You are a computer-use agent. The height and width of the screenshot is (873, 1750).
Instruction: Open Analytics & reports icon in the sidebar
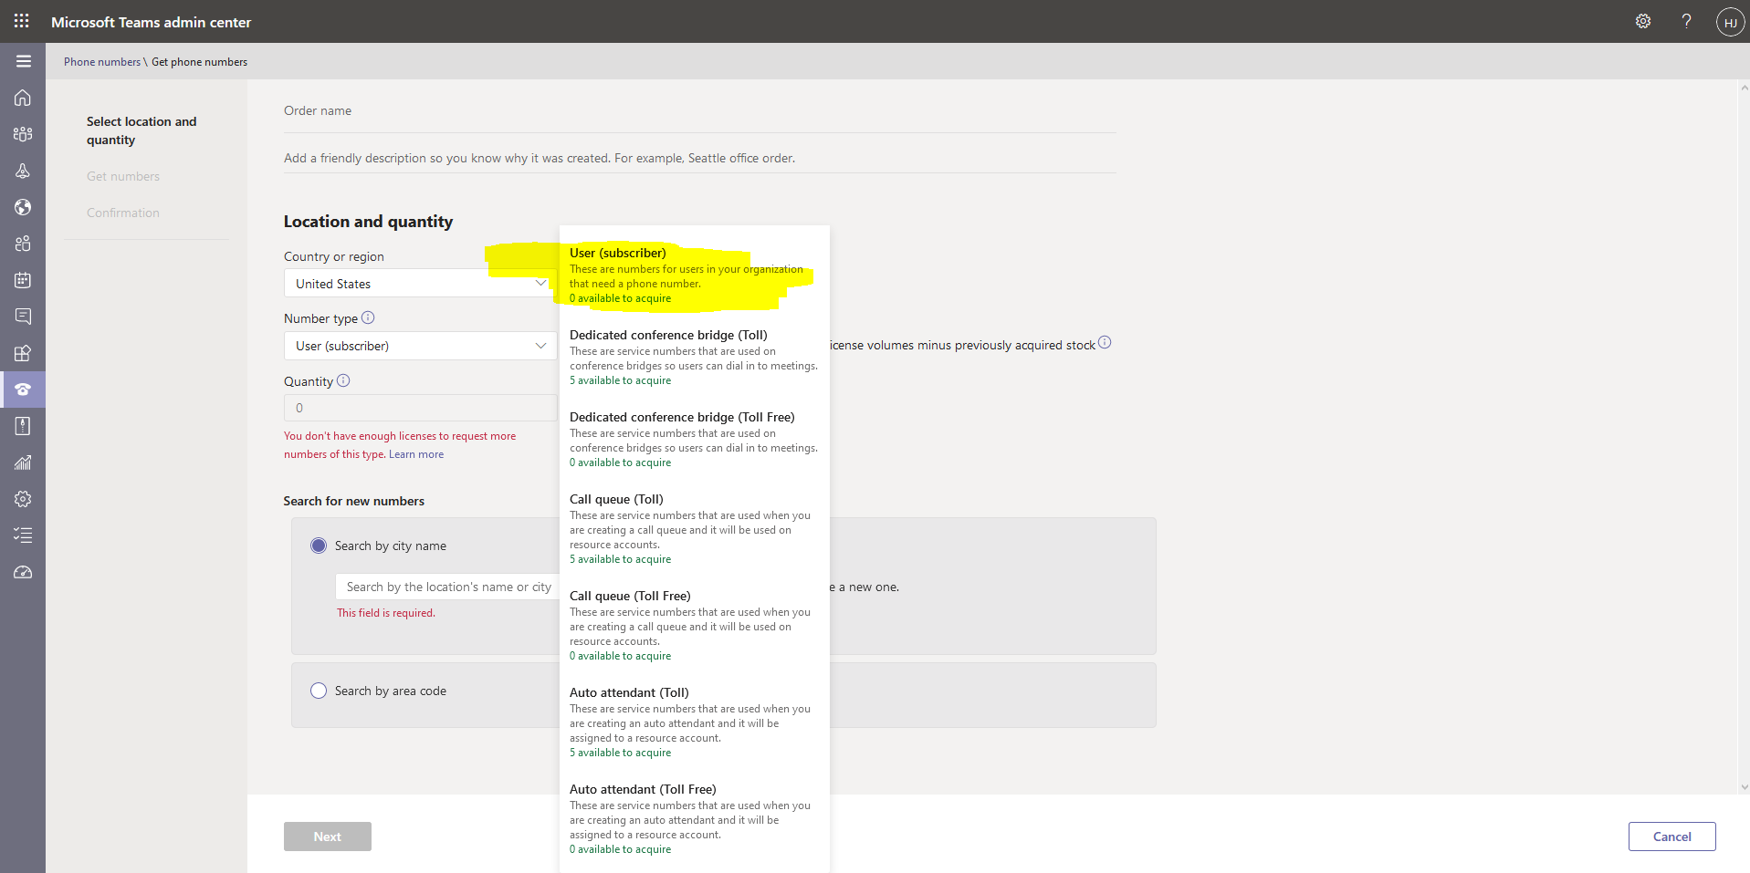pos(23,462)
